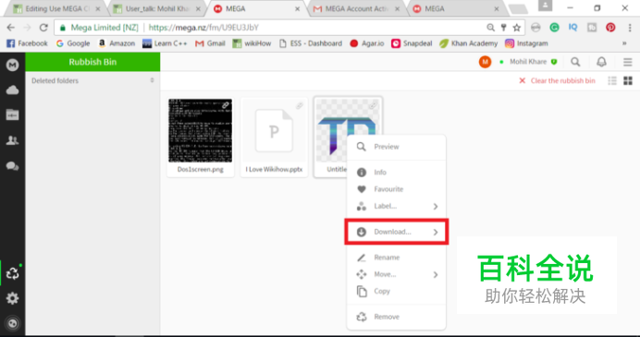Click link icon on Dos1screen.png thumbnail
The height and width of the screenshot is (337, 640).
tap(226, 105)
